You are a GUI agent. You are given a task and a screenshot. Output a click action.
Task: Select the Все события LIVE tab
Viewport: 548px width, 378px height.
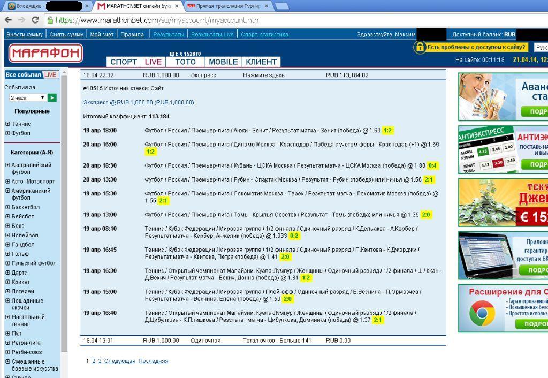[x=32, y=74]
